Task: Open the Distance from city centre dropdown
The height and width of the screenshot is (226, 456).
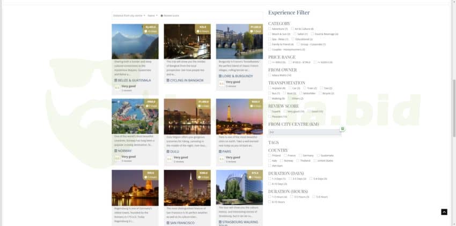Action: pos(129,16)
